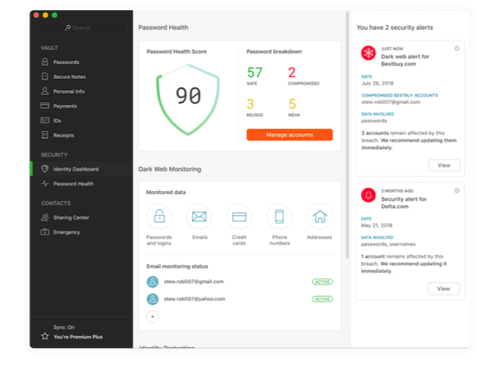Viewport: 502px width, 366px height.
Task: Open the Sharing Center
Action: click(71, 218)
